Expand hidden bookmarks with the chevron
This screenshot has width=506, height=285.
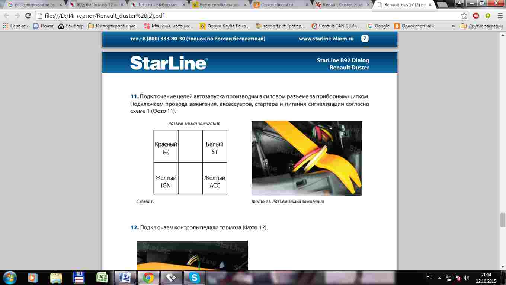point(453,26)
